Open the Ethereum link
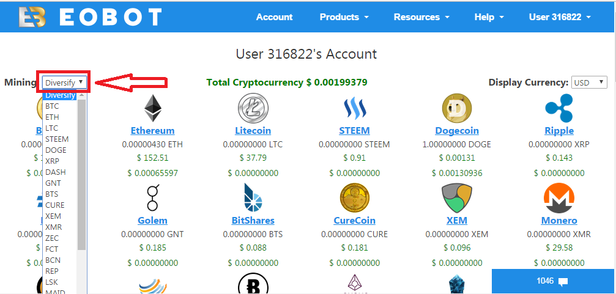This screenshot has width=616, height=294. click(x=152, y=130)
